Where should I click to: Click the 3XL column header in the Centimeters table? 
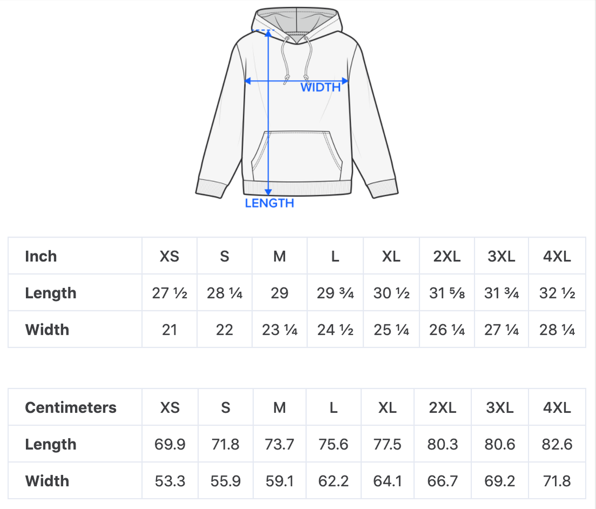pyautogui.click(x=500, y=407)
